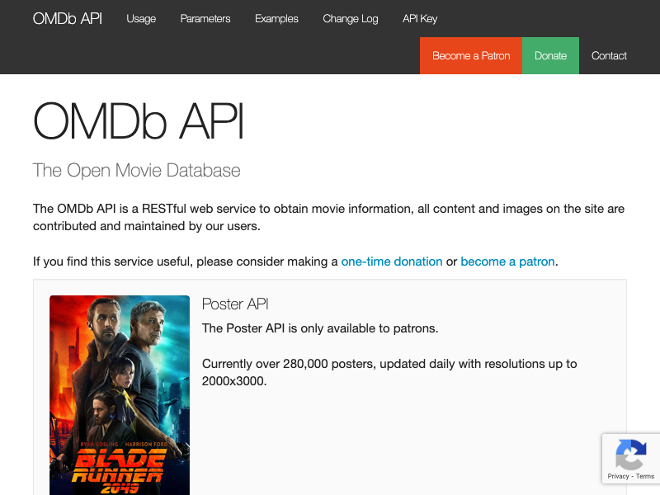Click the reCAPTCHA badge icon

tap(631, 455)
